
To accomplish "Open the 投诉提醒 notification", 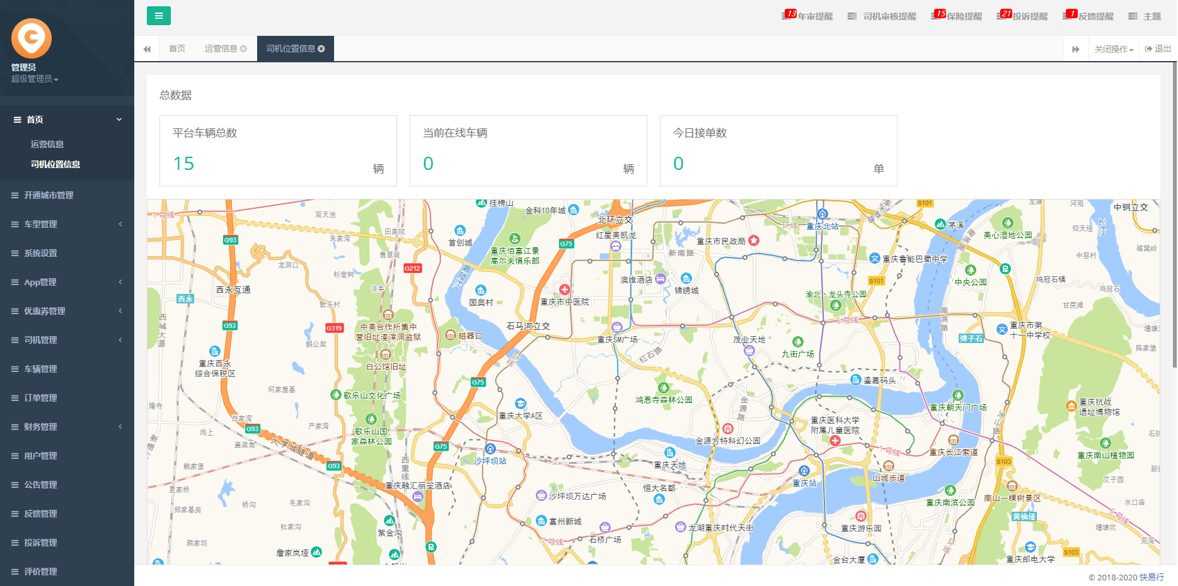I will [x=1022, y=16].
